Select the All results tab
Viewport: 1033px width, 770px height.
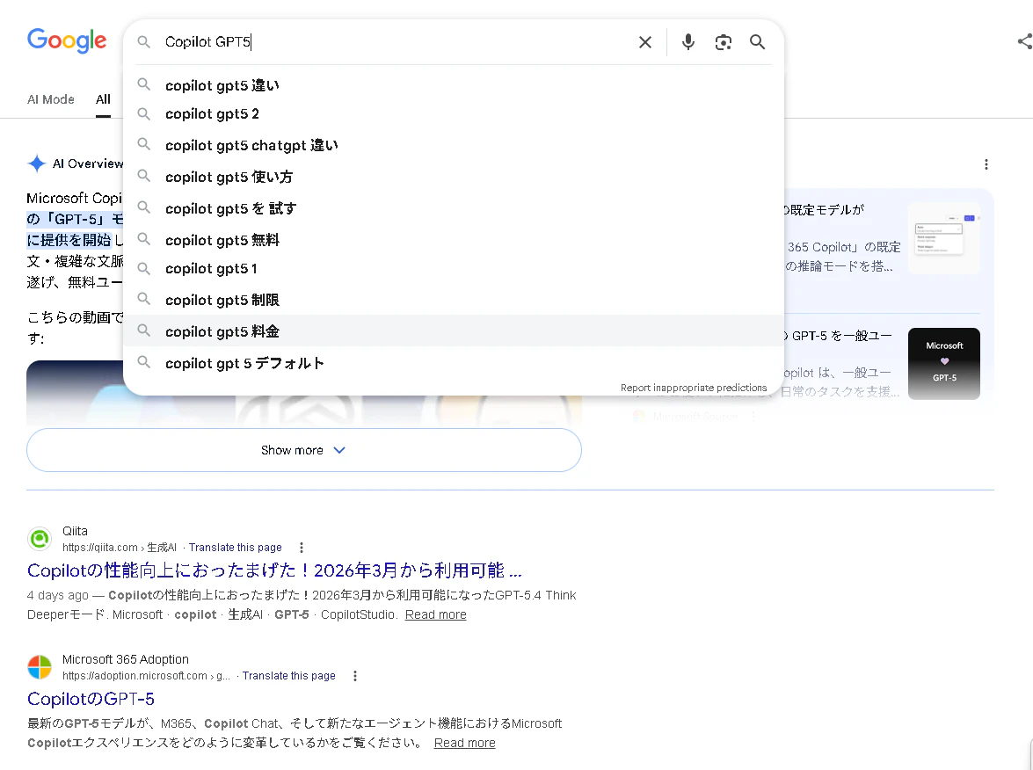(103, 99)
